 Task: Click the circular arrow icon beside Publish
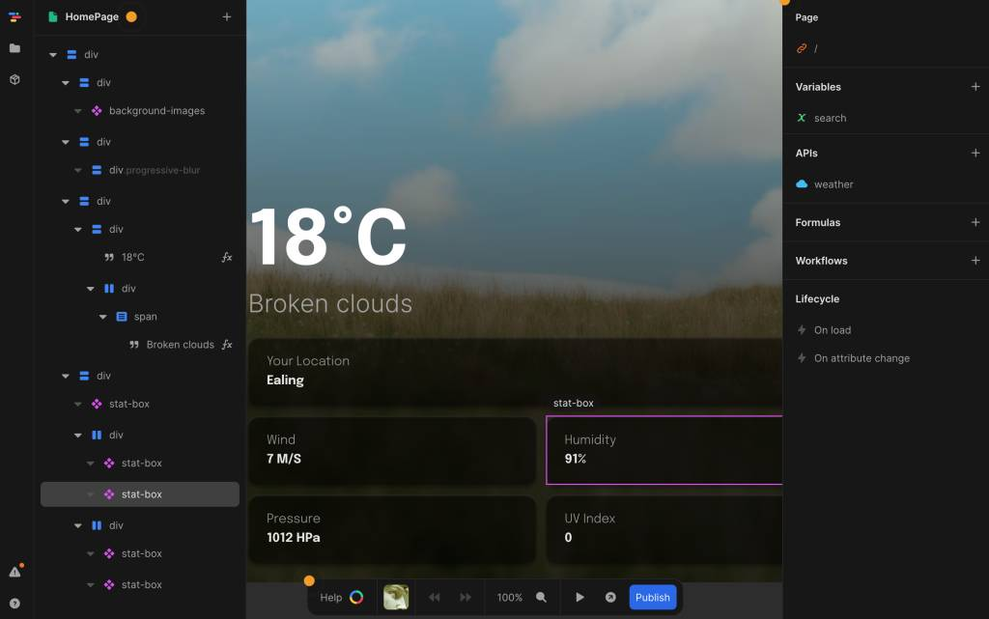click(610, 597)
